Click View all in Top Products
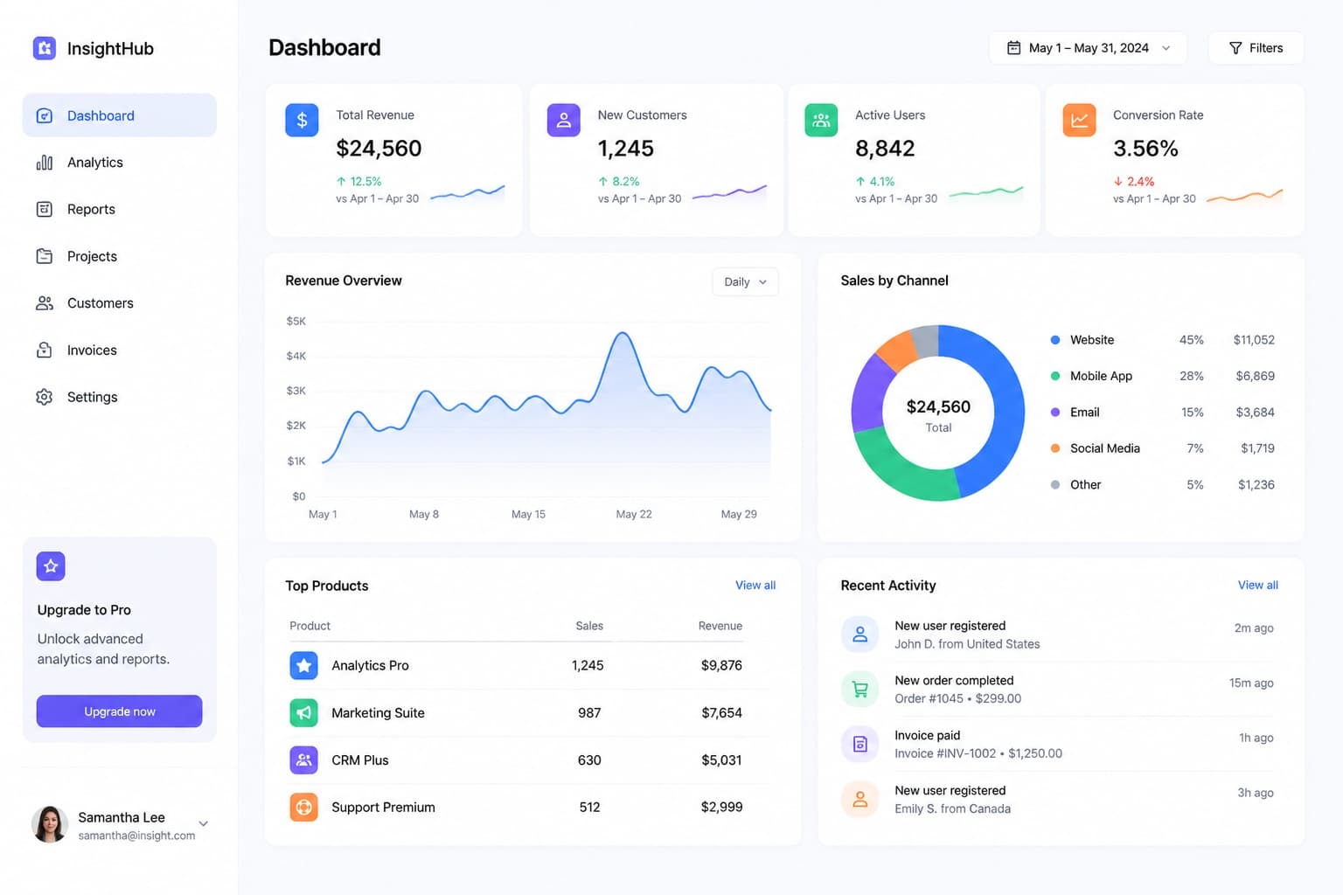The width and height of the screenshot is (1343, 895). tap(755, 586)
